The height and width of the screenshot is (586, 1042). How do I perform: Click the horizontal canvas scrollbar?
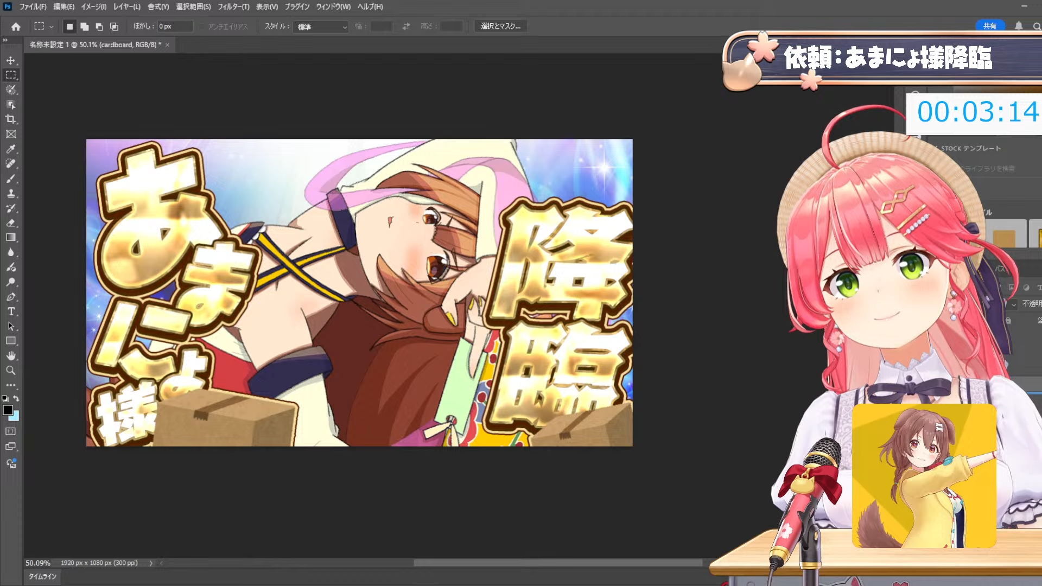pos(558,563)
